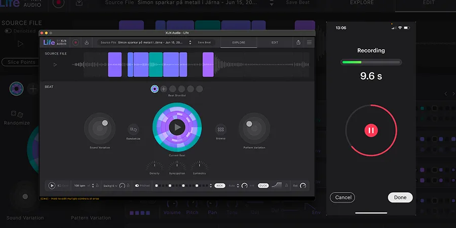Image resolution: width=456 pixels, height=228 pixels.
Task: Click the 108 bpm tempo field
Action: tap(80, 185)
